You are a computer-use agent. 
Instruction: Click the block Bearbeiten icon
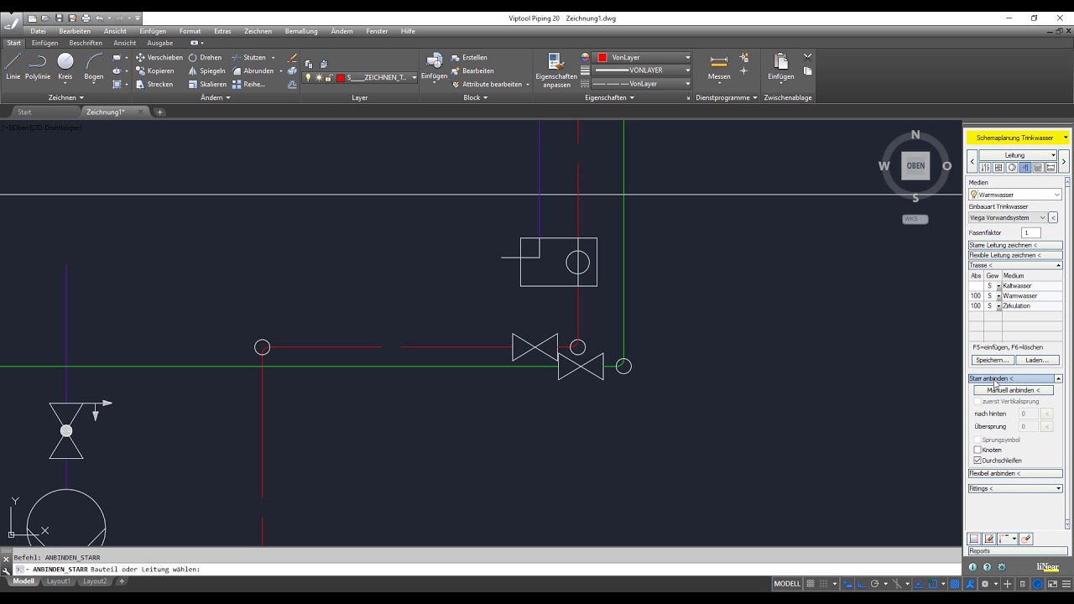pyautogui.click(x=472, y=71)
